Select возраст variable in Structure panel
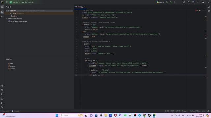The width and height of the screenshot is (211, 118). 12,66
